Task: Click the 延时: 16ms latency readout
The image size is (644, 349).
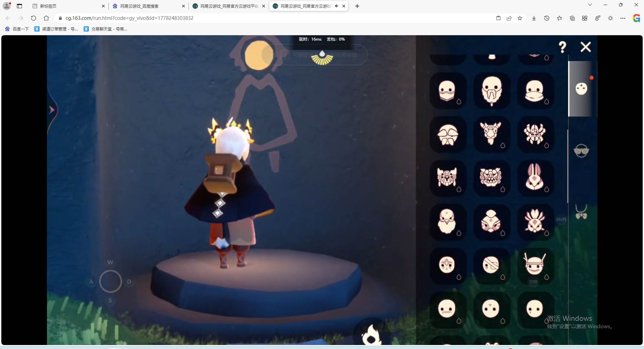Action: pos(310,39)
